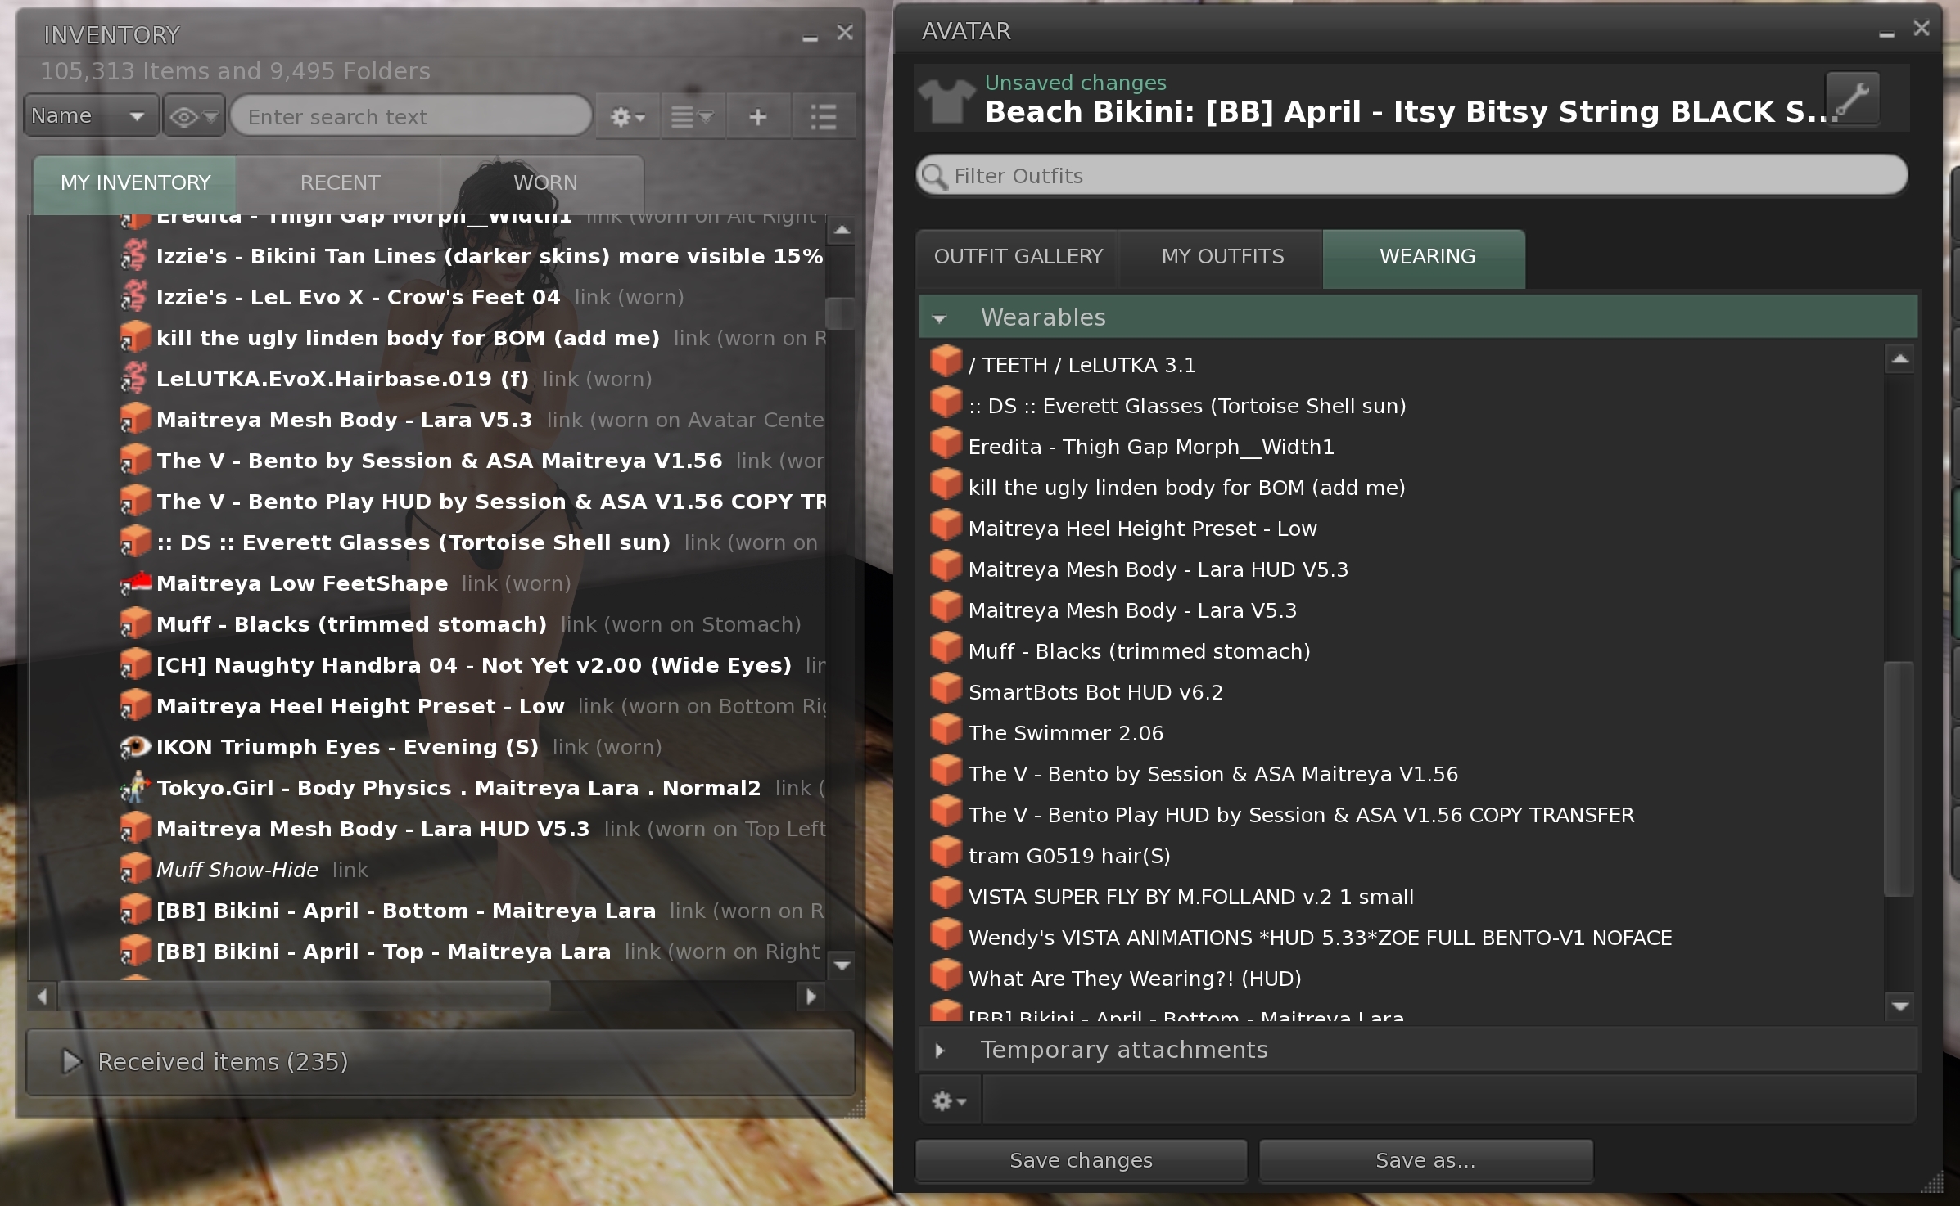Click the outfit shirt icon in the header
The height and width of the screenshot is (1206, 1960).
(x=946, y=101)
